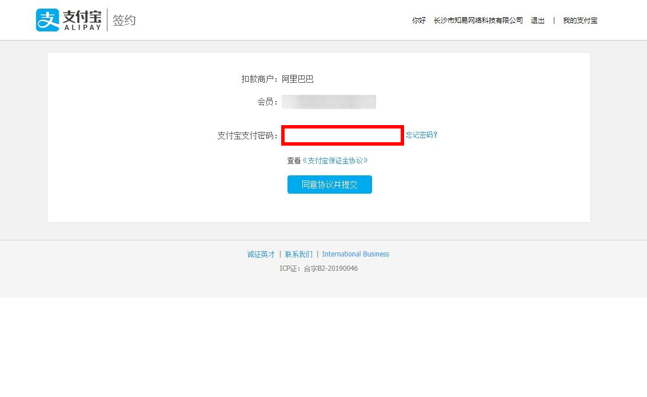Image resolution: width=647 pixels, height=397 pixels.
Task: Log out via 退出 link
Action: (x=538, y=21)
